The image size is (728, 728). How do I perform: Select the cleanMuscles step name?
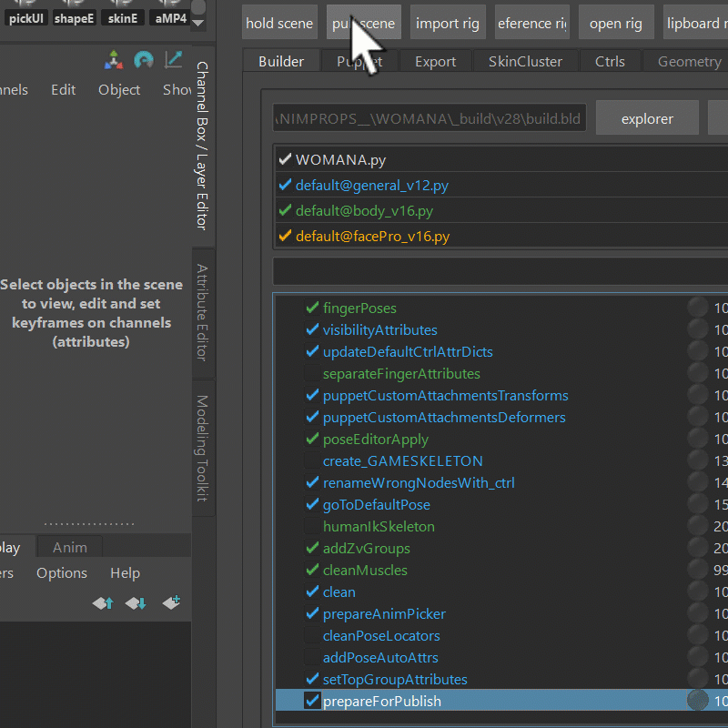[365, 570]
